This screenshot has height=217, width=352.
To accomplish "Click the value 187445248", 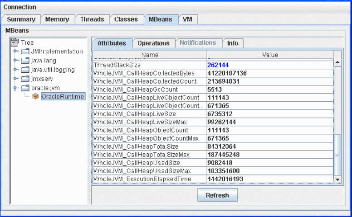I will [x=223, y=155].
